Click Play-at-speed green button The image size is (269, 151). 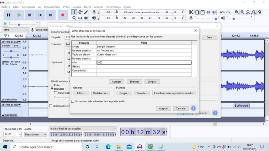[x=5, y=24]
